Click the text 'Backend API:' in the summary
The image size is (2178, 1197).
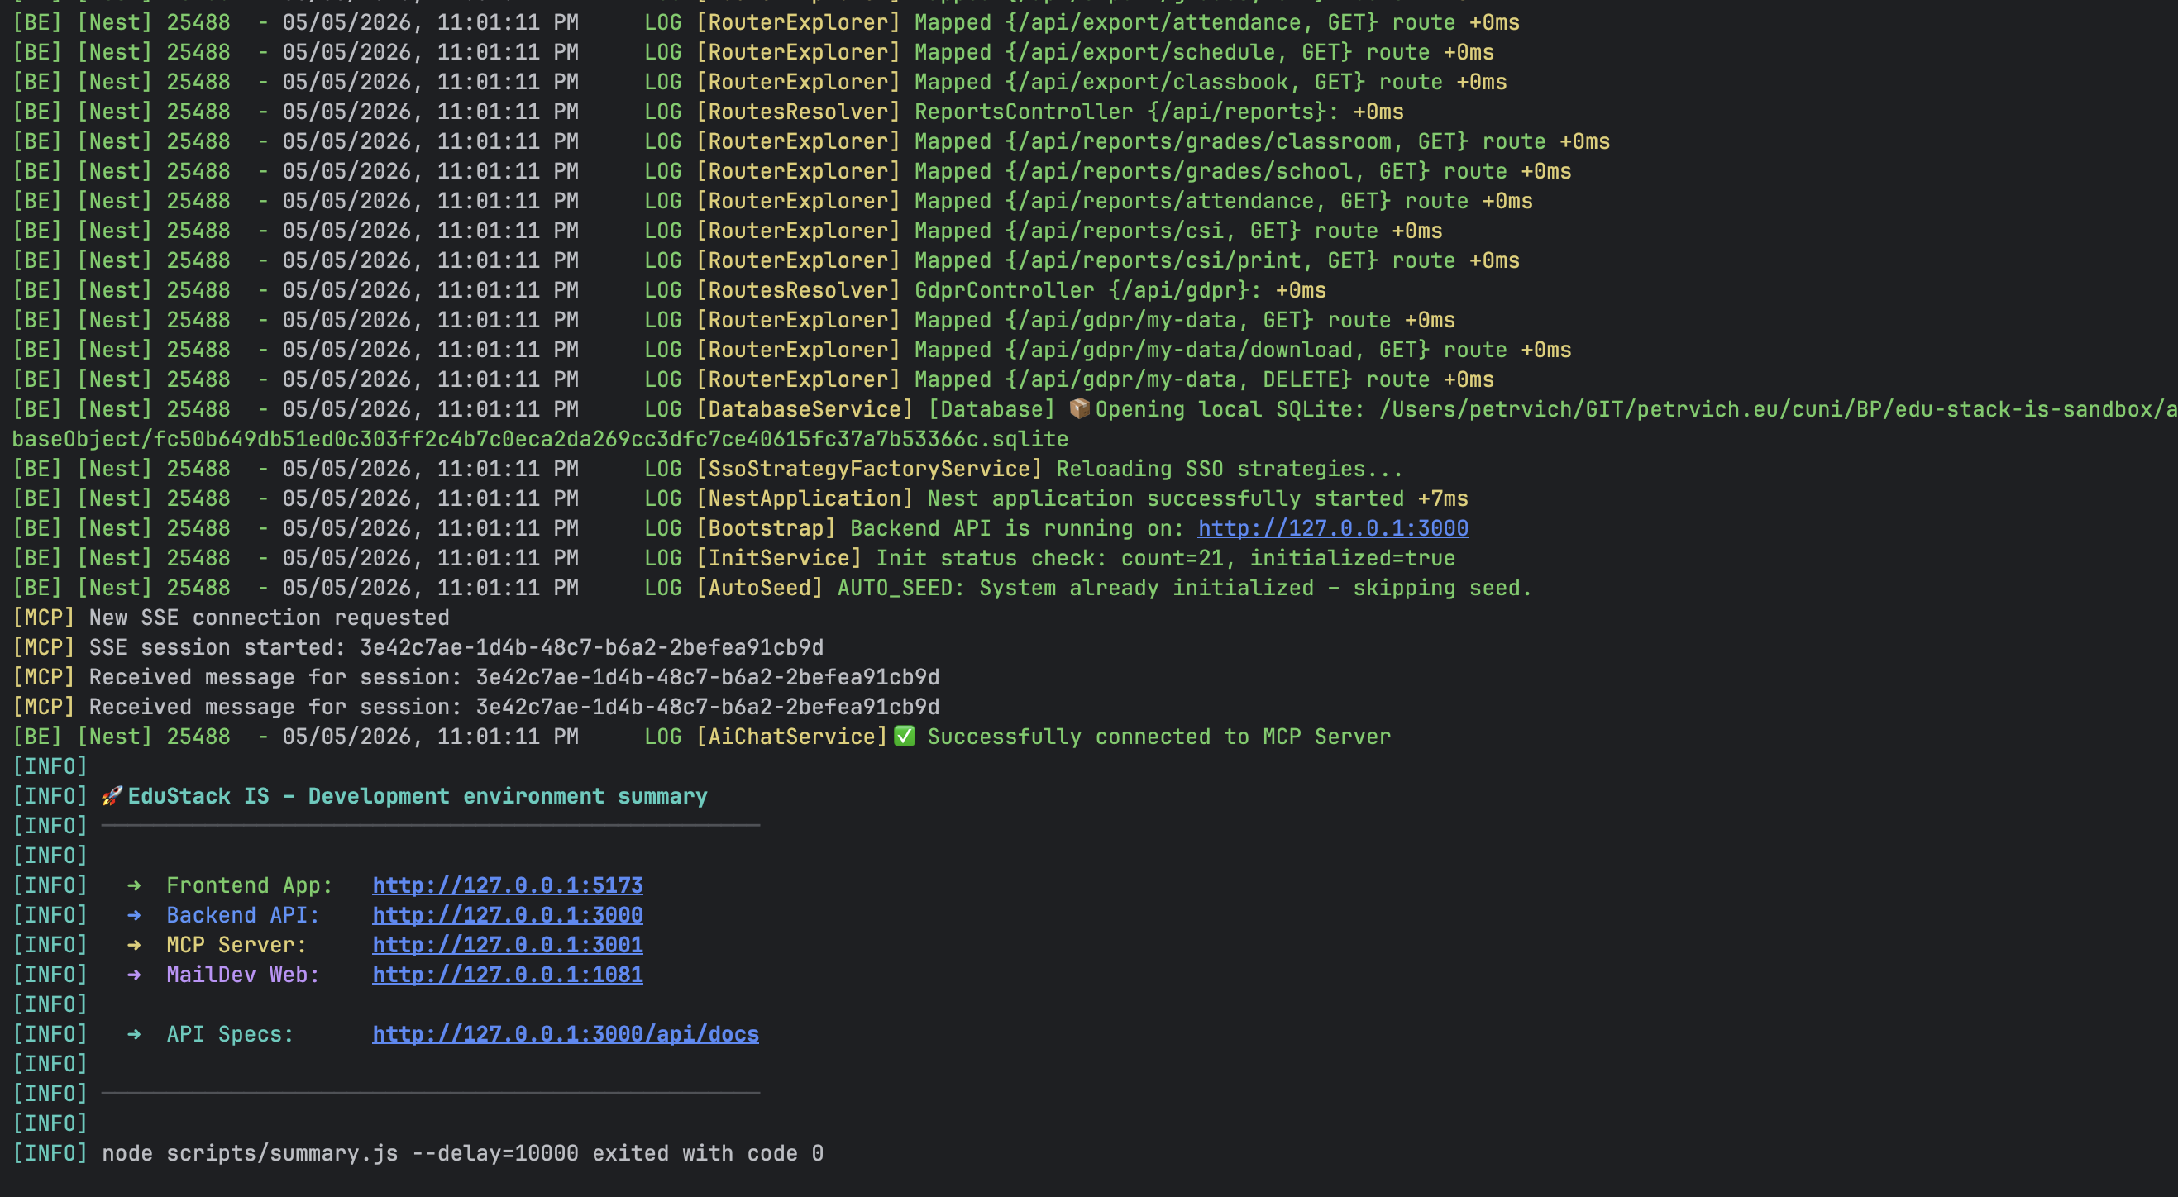(242, 914)
